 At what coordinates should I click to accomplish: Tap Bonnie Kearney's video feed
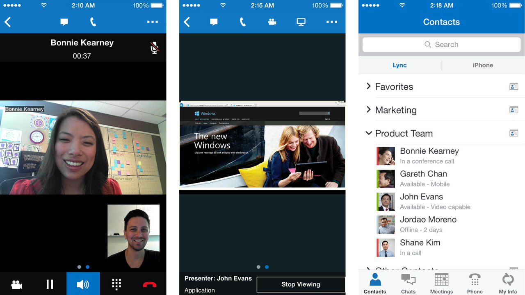[83, 147]
